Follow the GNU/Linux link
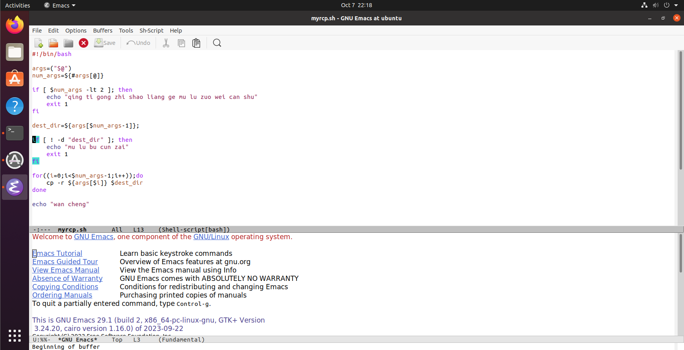This screenshot has height=350, width=684. (211, 237)
